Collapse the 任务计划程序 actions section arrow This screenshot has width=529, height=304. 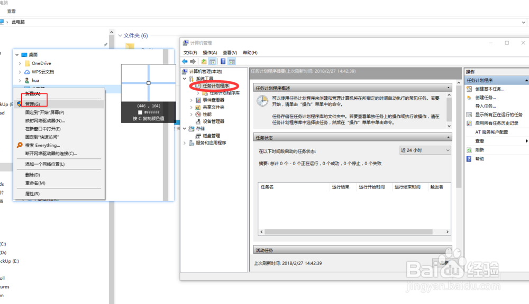(525, 80)
